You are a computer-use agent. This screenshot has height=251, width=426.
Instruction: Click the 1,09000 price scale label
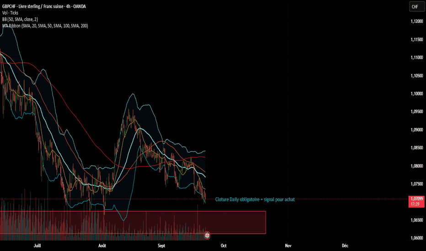click(417, 130)
